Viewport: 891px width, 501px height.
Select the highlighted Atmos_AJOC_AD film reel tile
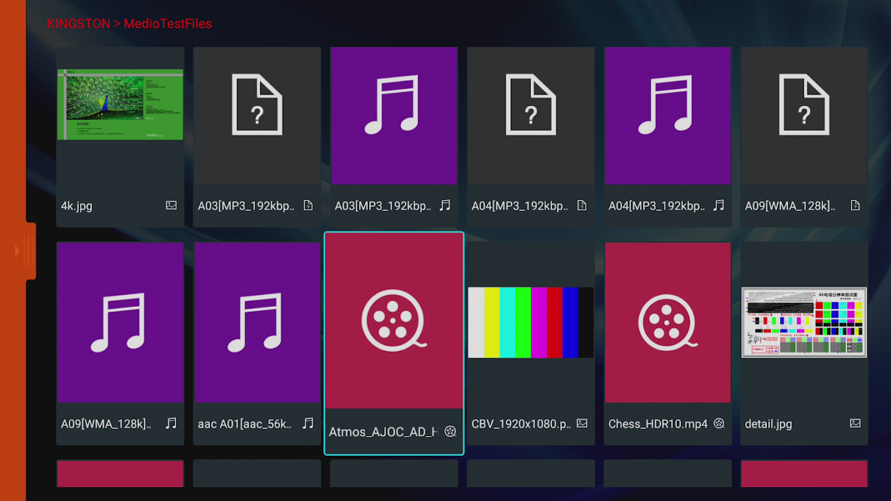point(393,321)
